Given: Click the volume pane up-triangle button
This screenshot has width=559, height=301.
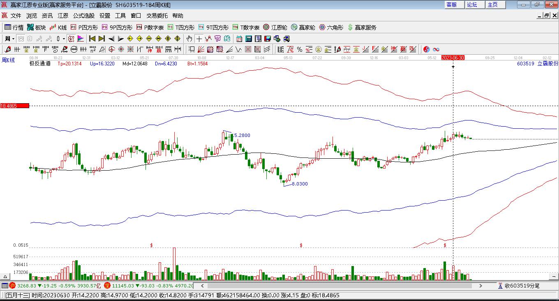Looking at the screenshot, I should (5, 277).
